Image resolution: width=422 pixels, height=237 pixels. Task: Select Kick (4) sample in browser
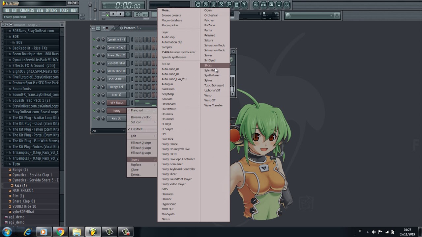point(20,185)
